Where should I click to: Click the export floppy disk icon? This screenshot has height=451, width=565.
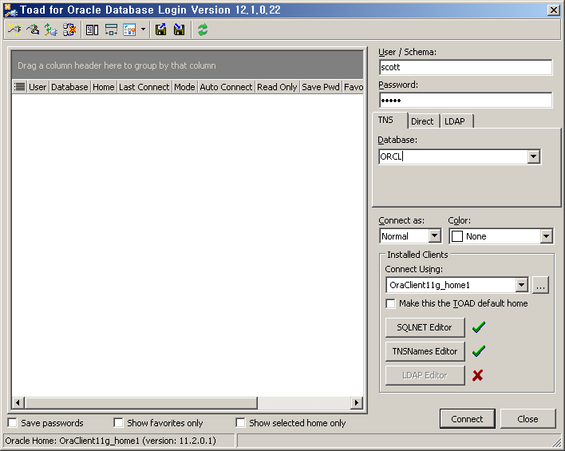161,30
